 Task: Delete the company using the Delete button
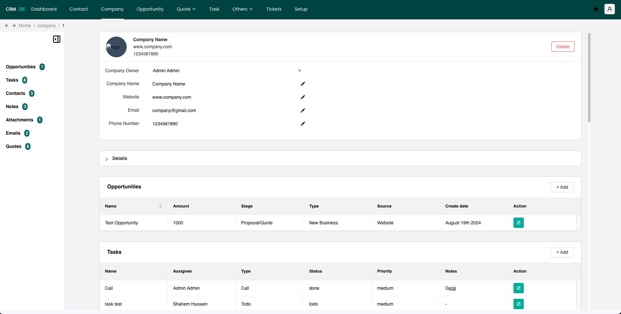pos(563,47)
